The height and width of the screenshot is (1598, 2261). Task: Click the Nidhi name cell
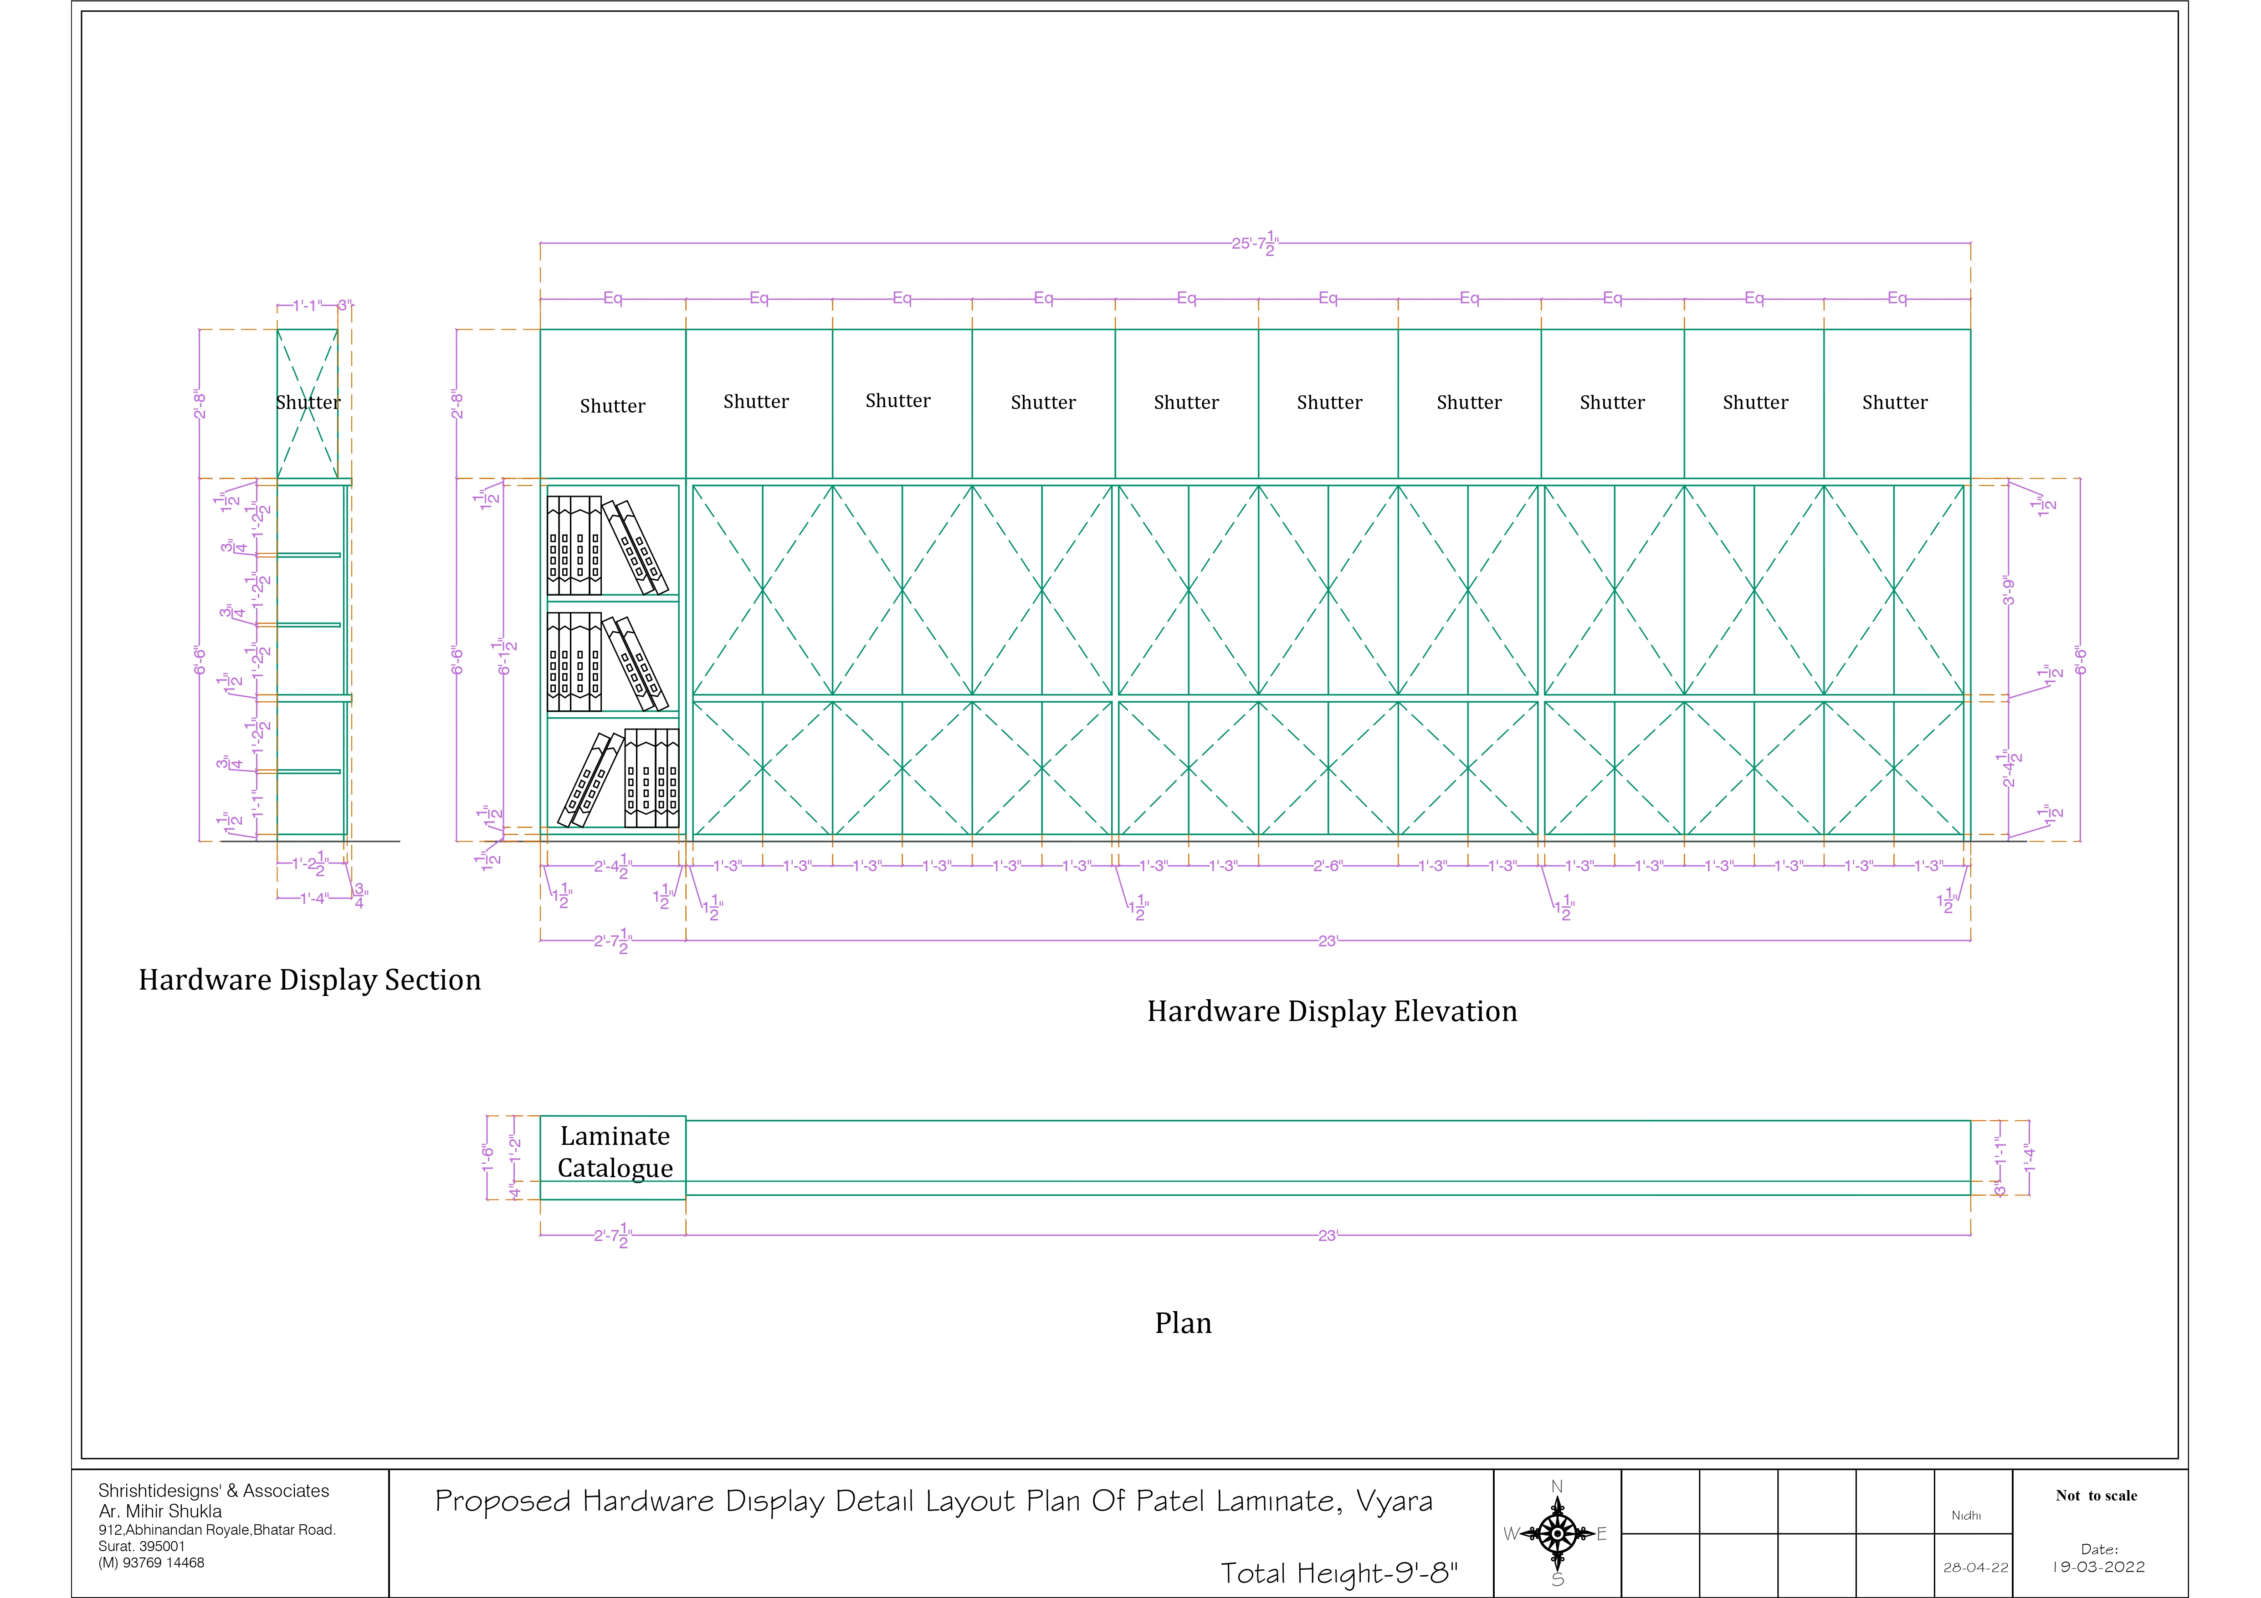tap(1966, 1515)
